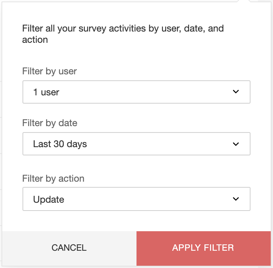Click the "Filter by user" label
Screen dimensions: 273x268
point(49,71)
